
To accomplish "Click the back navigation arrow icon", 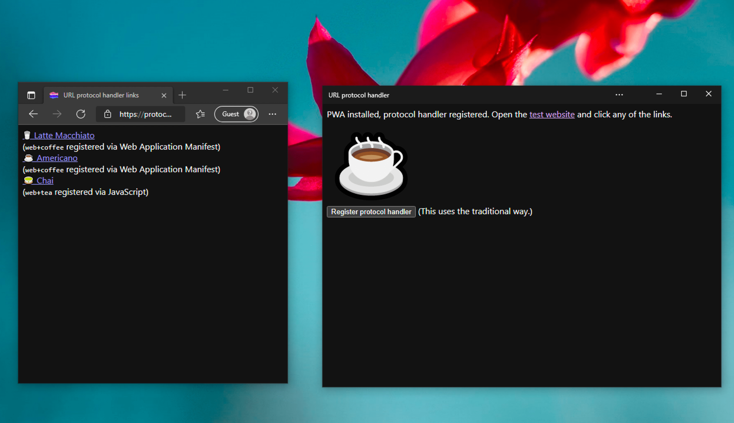I will [33, 114].
